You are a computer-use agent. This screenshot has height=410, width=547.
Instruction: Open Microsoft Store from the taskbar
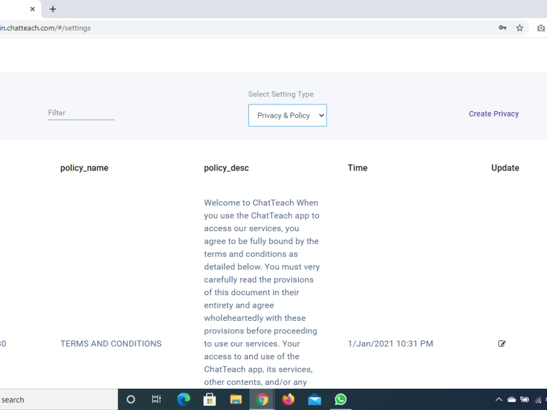tap(210, 399)
